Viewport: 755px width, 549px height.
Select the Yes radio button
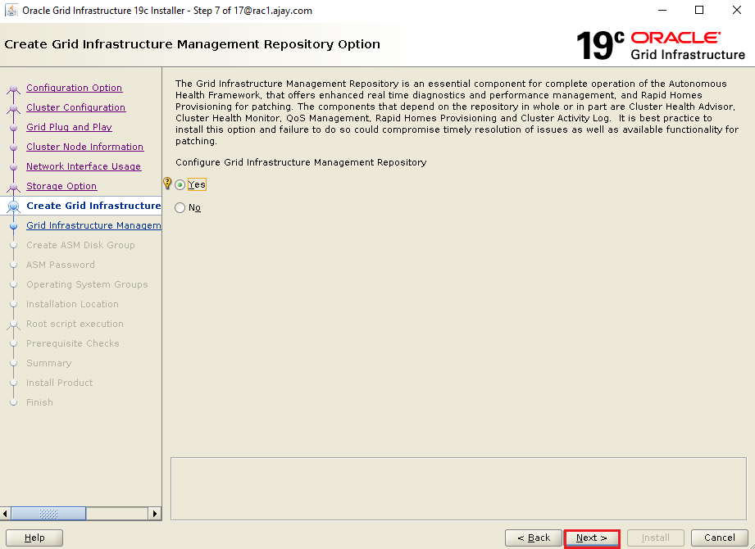point(180,184)
